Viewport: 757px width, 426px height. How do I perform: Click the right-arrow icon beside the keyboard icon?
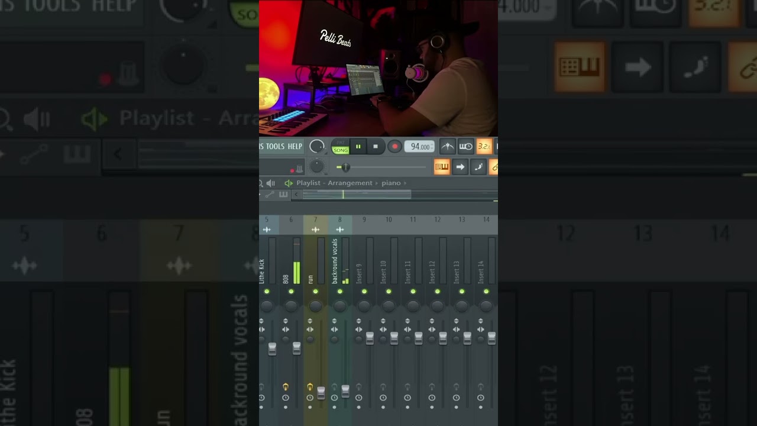pyautogui.click(x=460, y=167)
